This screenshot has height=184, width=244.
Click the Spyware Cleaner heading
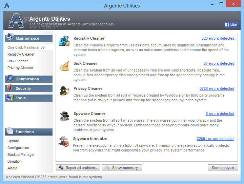click(89, 114)
